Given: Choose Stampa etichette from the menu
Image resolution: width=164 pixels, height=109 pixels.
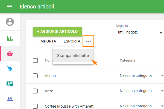Looking at the screenshot, I should (x=73, y=56).
